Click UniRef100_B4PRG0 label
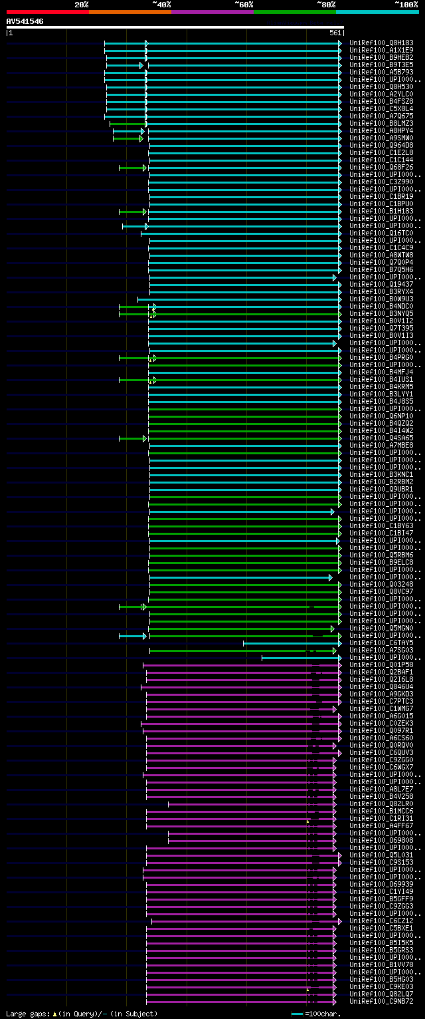Image resolution: width=425 pixels, height=1019 pixels. coord(382,357)
